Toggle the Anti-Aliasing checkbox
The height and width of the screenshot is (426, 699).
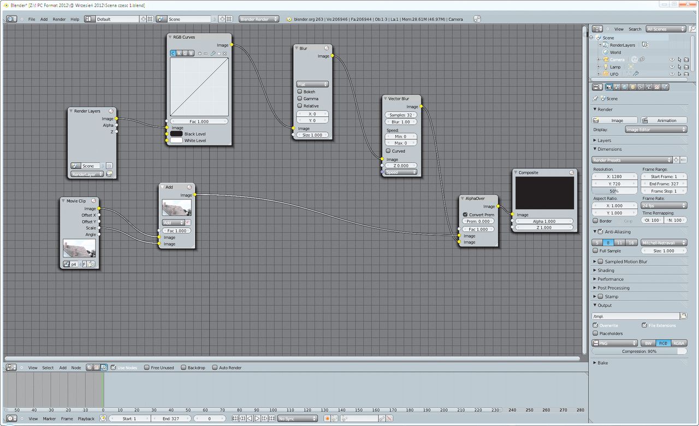tap(601, 232)
